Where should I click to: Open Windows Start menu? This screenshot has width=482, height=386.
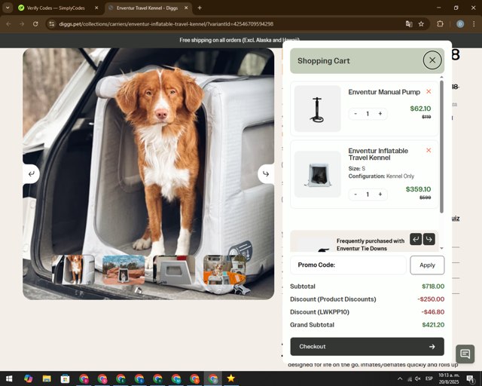[x=9, y=378]
